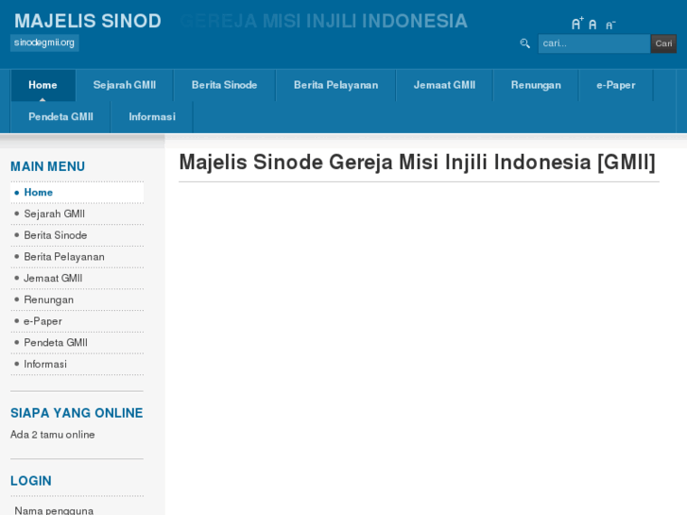
Task: Click the Ada 2 tamu online text
Action: pos(53,435)
